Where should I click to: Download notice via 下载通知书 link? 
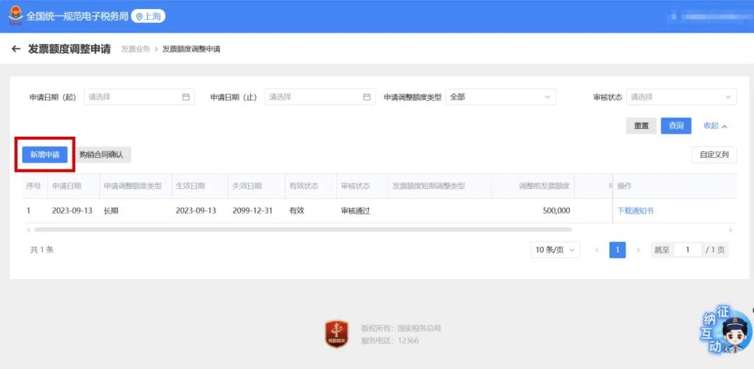pos(635,211)
